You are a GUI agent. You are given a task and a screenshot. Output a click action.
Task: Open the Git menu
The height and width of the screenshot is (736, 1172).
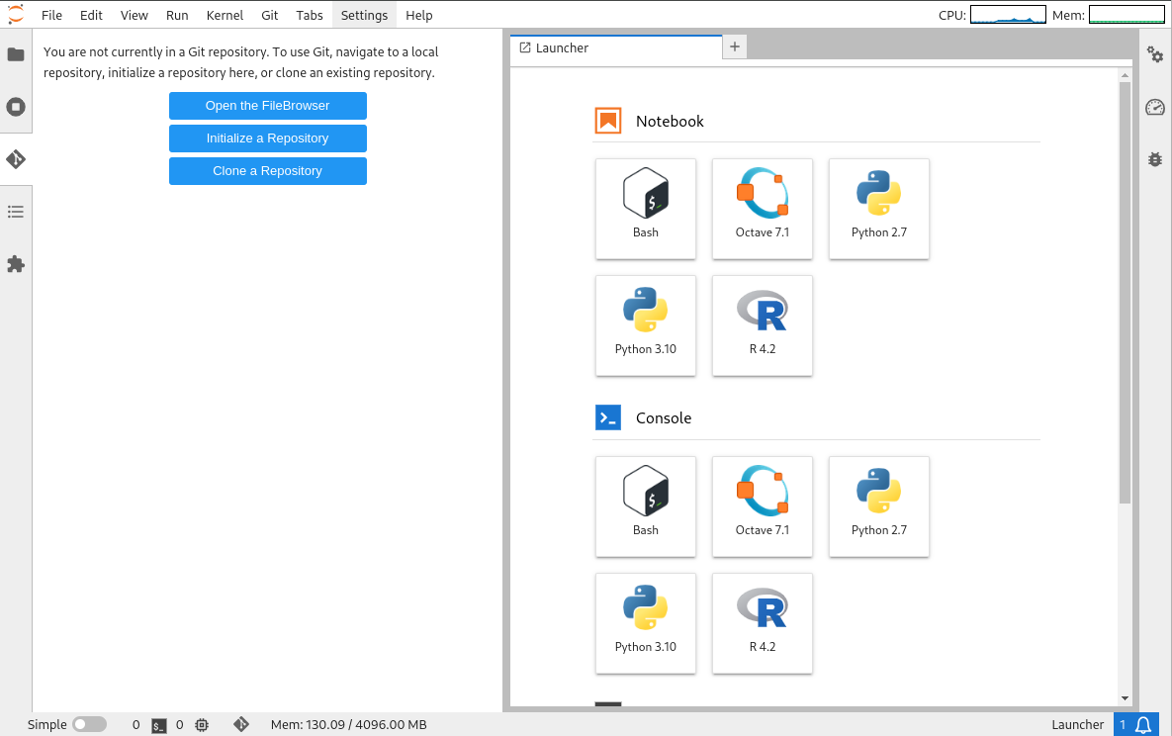pos(270,15)
